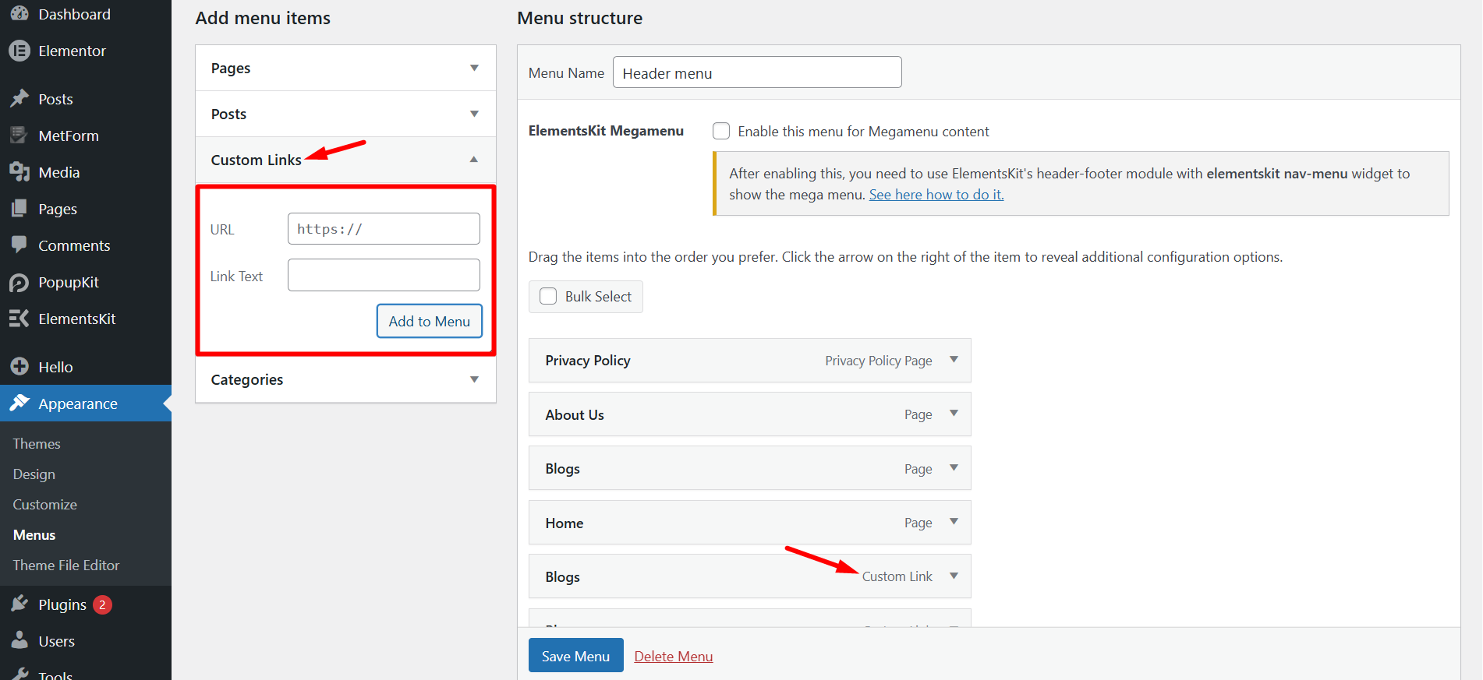Expand the Posts accordion arrow
Screen dimensions: 1483x680
(474, 114)
